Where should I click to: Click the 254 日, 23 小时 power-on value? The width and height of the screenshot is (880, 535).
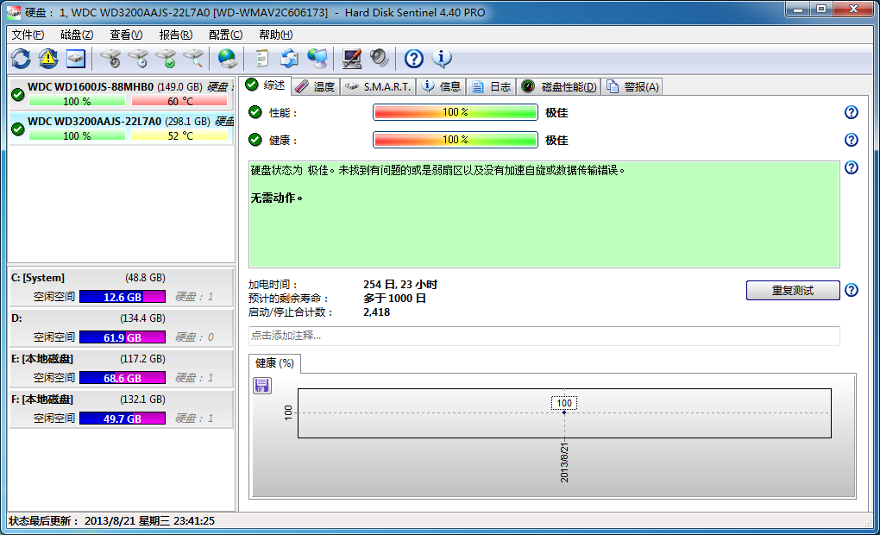tap(400, 285)
